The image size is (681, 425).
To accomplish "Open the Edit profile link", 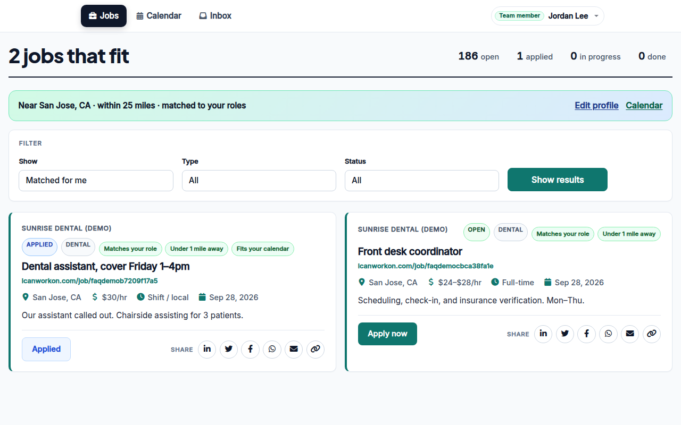I will pyautogui.click(x=596, y=105).
